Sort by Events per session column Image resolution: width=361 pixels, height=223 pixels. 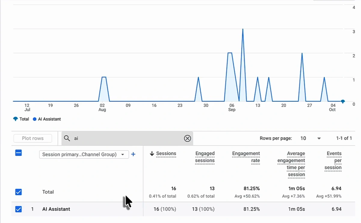[x=333, y=160]
